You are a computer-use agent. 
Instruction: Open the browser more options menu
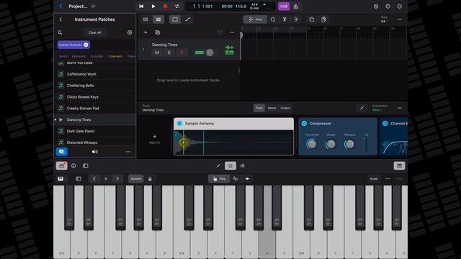(128, 152)
